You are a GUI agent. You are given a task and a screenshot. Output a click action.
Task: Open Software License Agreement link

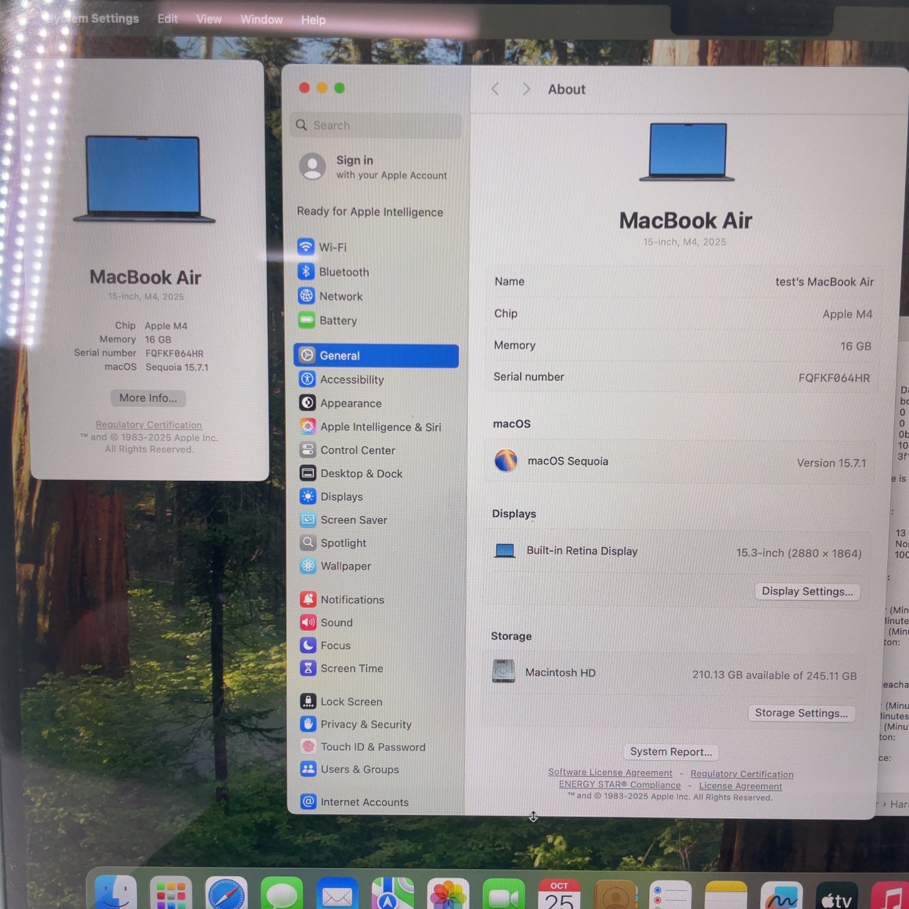610,773
